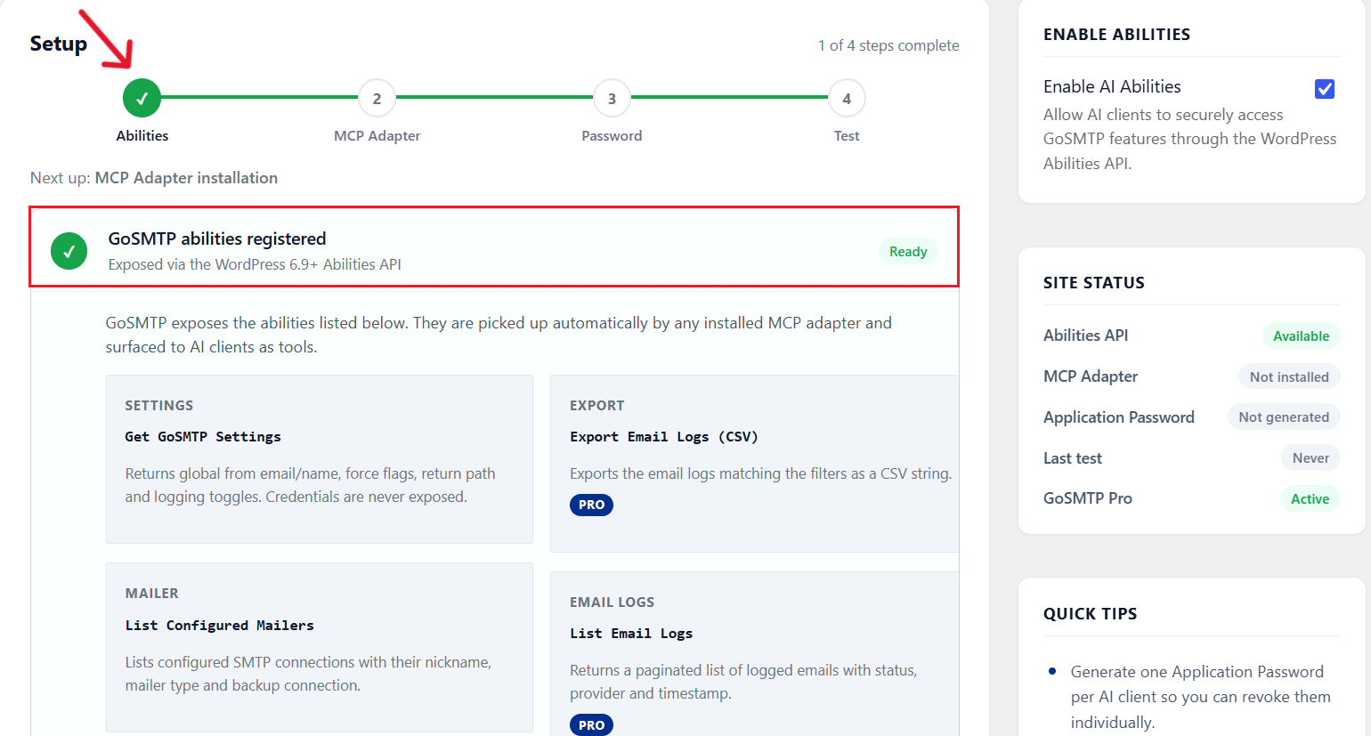Image resolution: width=1371 pixels, height=736 pixels.
Task: Open the Abilities step label in the stepper
Action: (142, 136)
